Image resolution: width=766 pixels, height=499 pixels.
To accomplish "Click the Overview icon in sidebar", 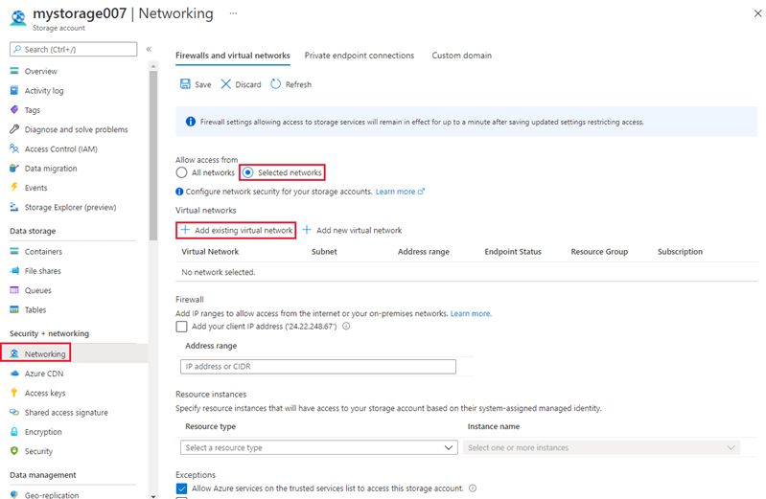I will [14, 71].
